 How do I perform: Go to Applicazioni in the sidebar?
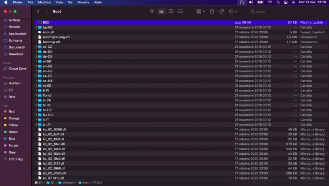pos(17,34)
